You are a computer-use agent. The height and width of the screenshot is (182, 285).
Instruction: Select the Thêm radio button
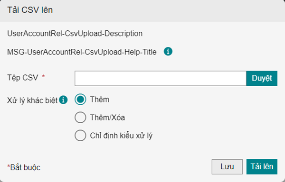(80, 100)
